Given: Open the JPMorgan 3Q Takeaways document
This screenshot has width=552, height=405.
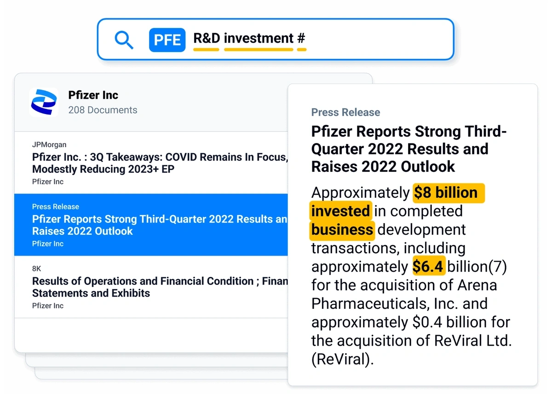Looking at the screenshot, I should click(x=152, y=163).
